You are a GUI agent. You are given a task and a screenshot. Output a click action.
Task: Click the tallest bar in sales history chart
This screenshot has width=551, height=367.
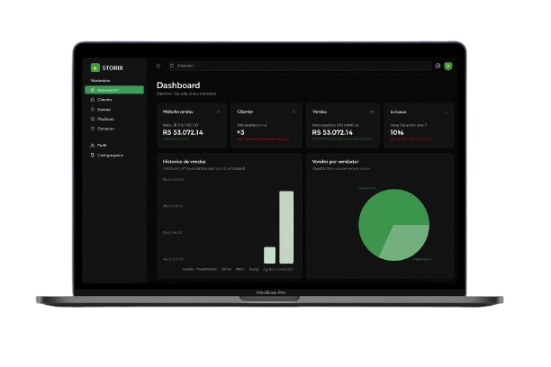coord(286,227)
